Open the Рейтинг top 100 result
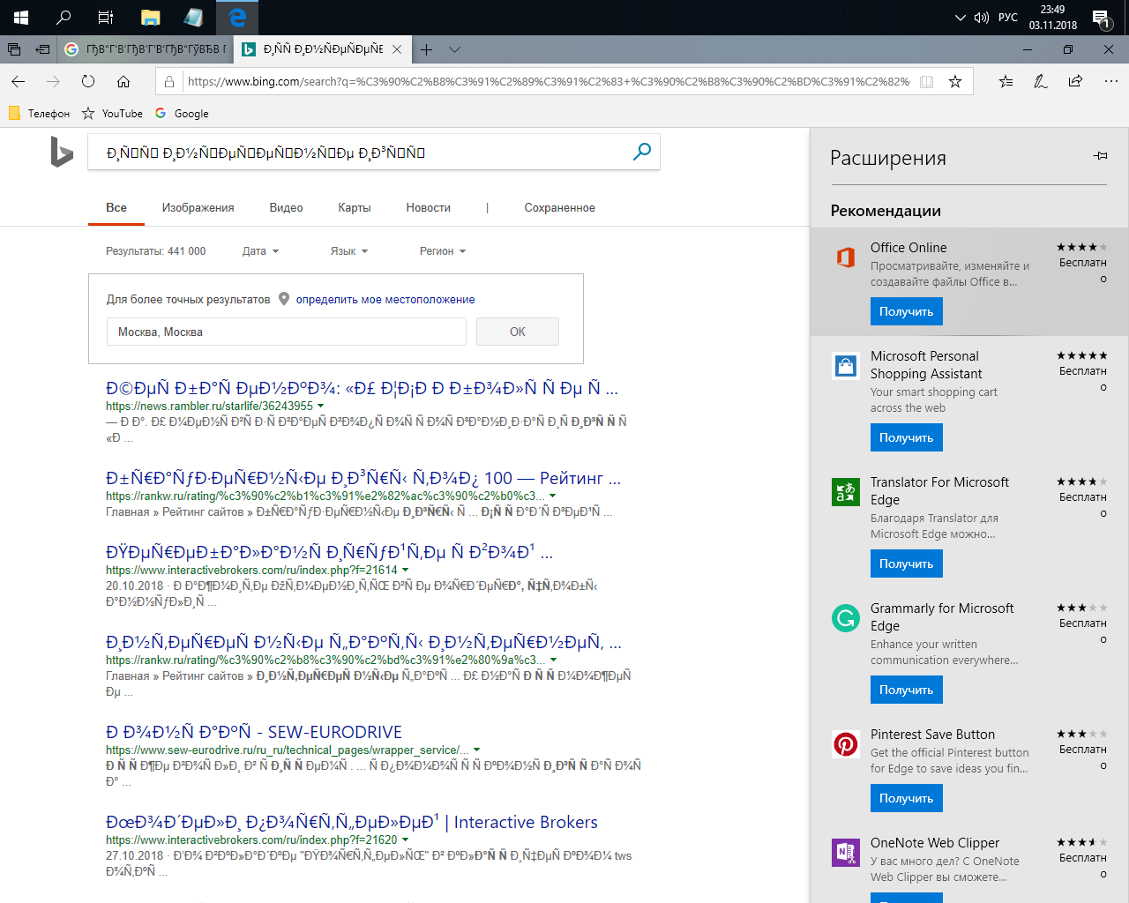 (363, 478)
